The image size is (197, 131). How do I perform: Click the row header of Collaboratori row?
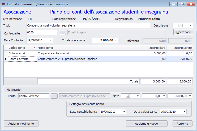(6, 53)
